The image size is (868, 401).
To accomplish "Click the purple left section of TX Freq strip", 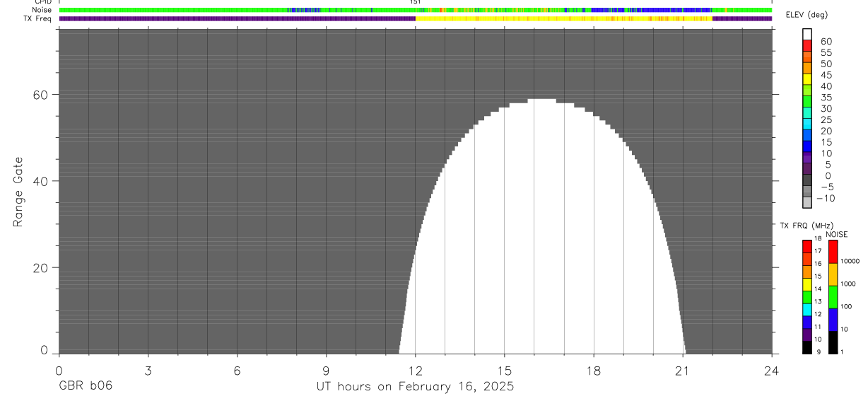I will tap(237, 18).
